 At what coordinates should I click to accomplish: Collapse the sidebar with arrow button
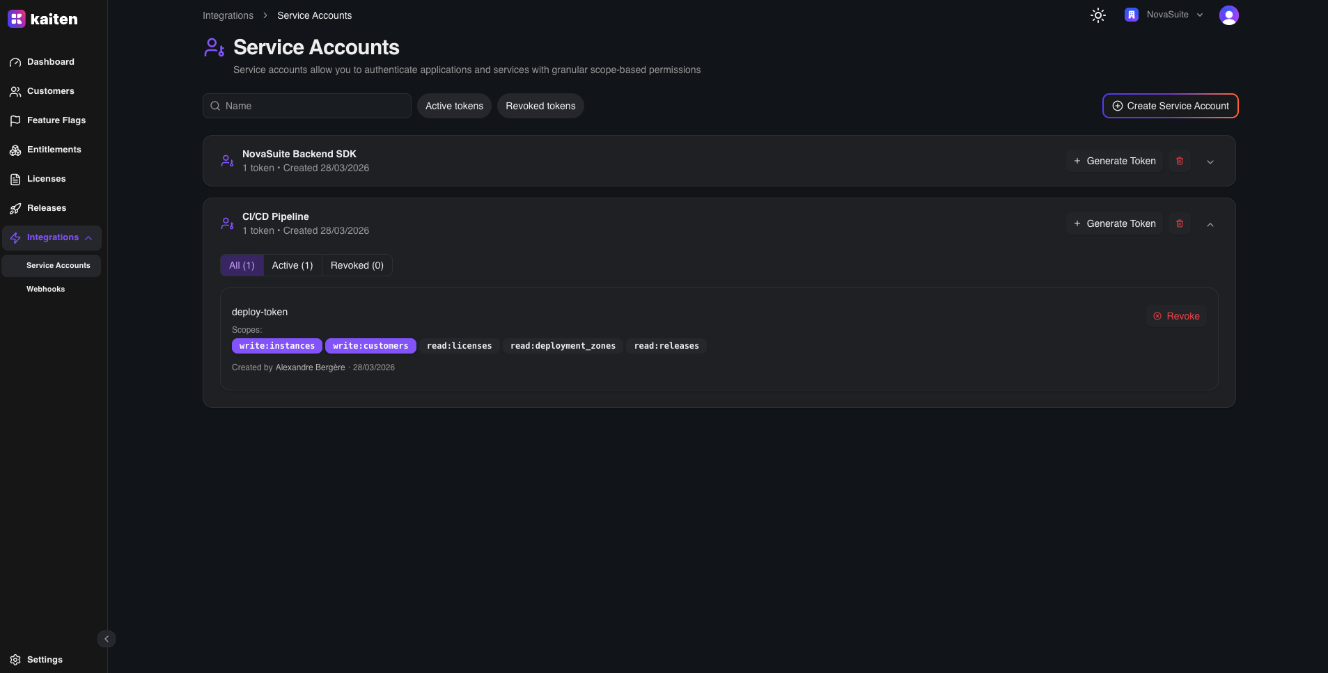pos(107,639)
